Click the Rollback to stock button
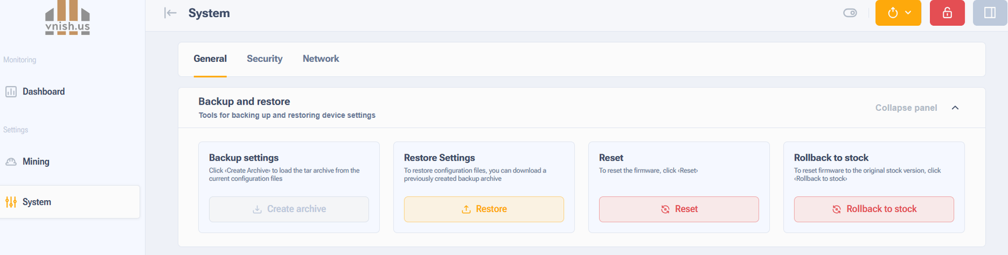 (874, 209)
